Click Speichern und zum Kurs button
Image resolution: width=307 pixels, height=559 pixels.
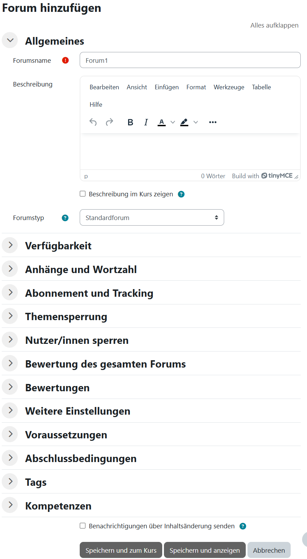point(121,550)
